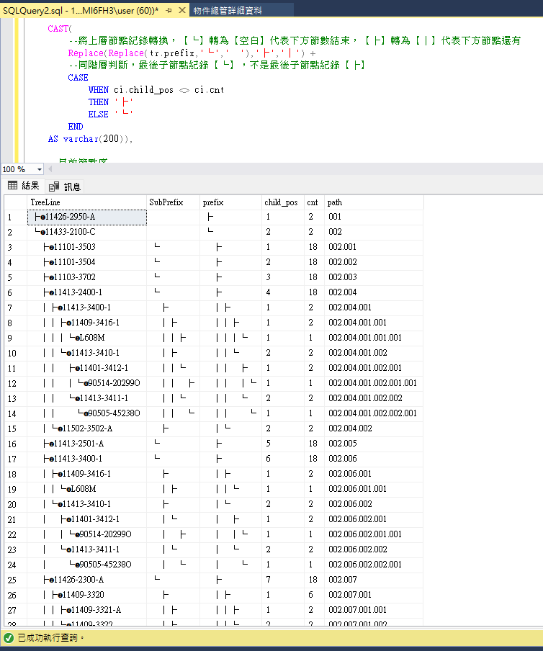This screenshot has height=651, width=543.
Task: Click varchar(200) in the query editor
Action: [94, 139]
